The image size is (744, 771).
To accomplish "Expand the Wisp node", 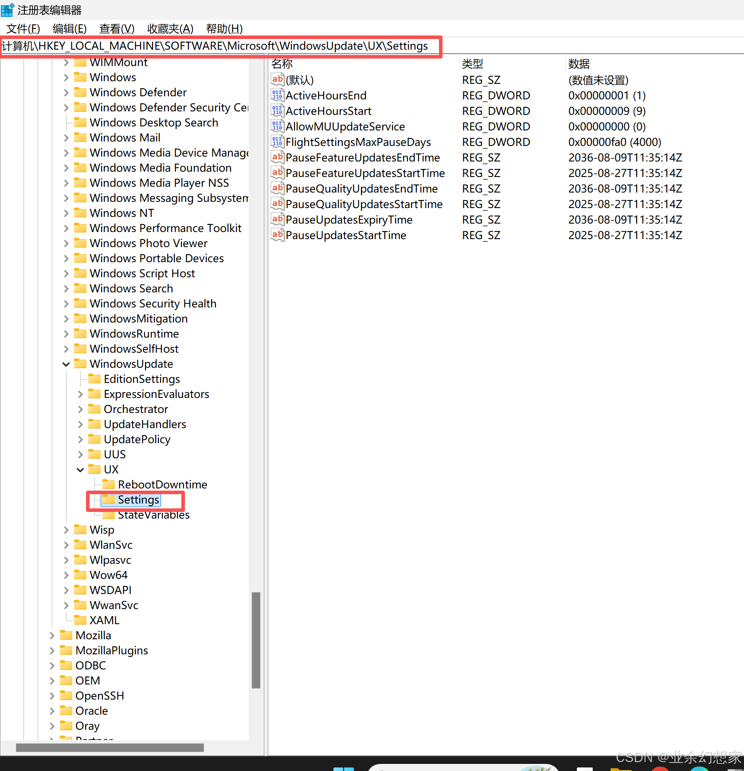I will pos(66,530).
